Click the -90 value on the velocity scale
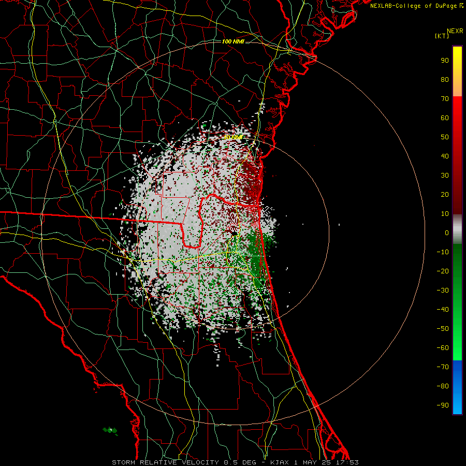 click(443, 405)
